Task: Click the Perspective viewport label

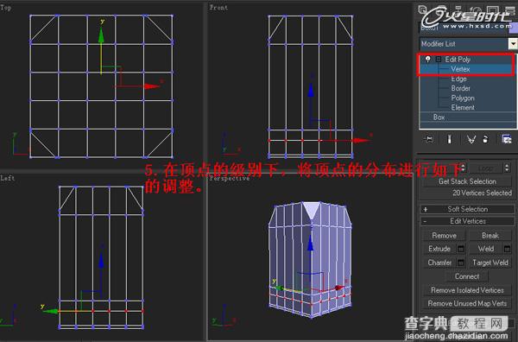Action: coord(230,179)
